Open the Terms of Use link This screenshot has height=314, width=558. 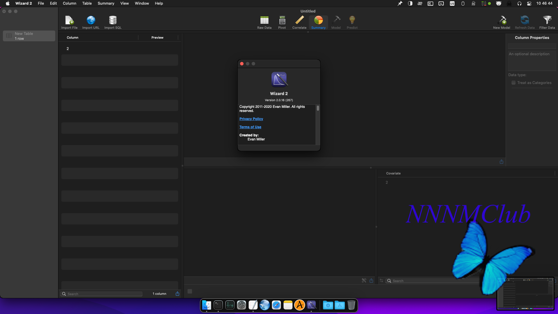[250, 127]
